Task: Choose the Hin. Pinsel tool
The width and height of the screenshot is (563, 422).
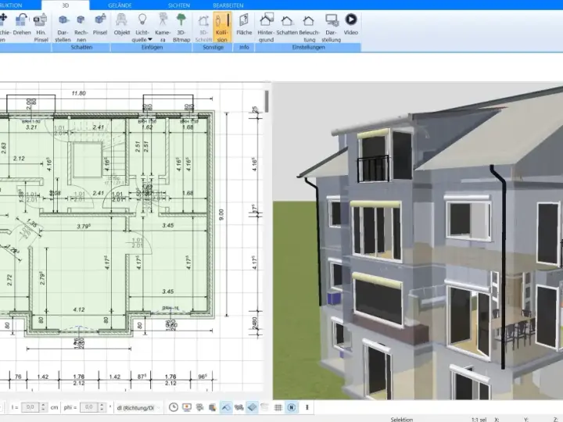Action: tap(41, 27)
